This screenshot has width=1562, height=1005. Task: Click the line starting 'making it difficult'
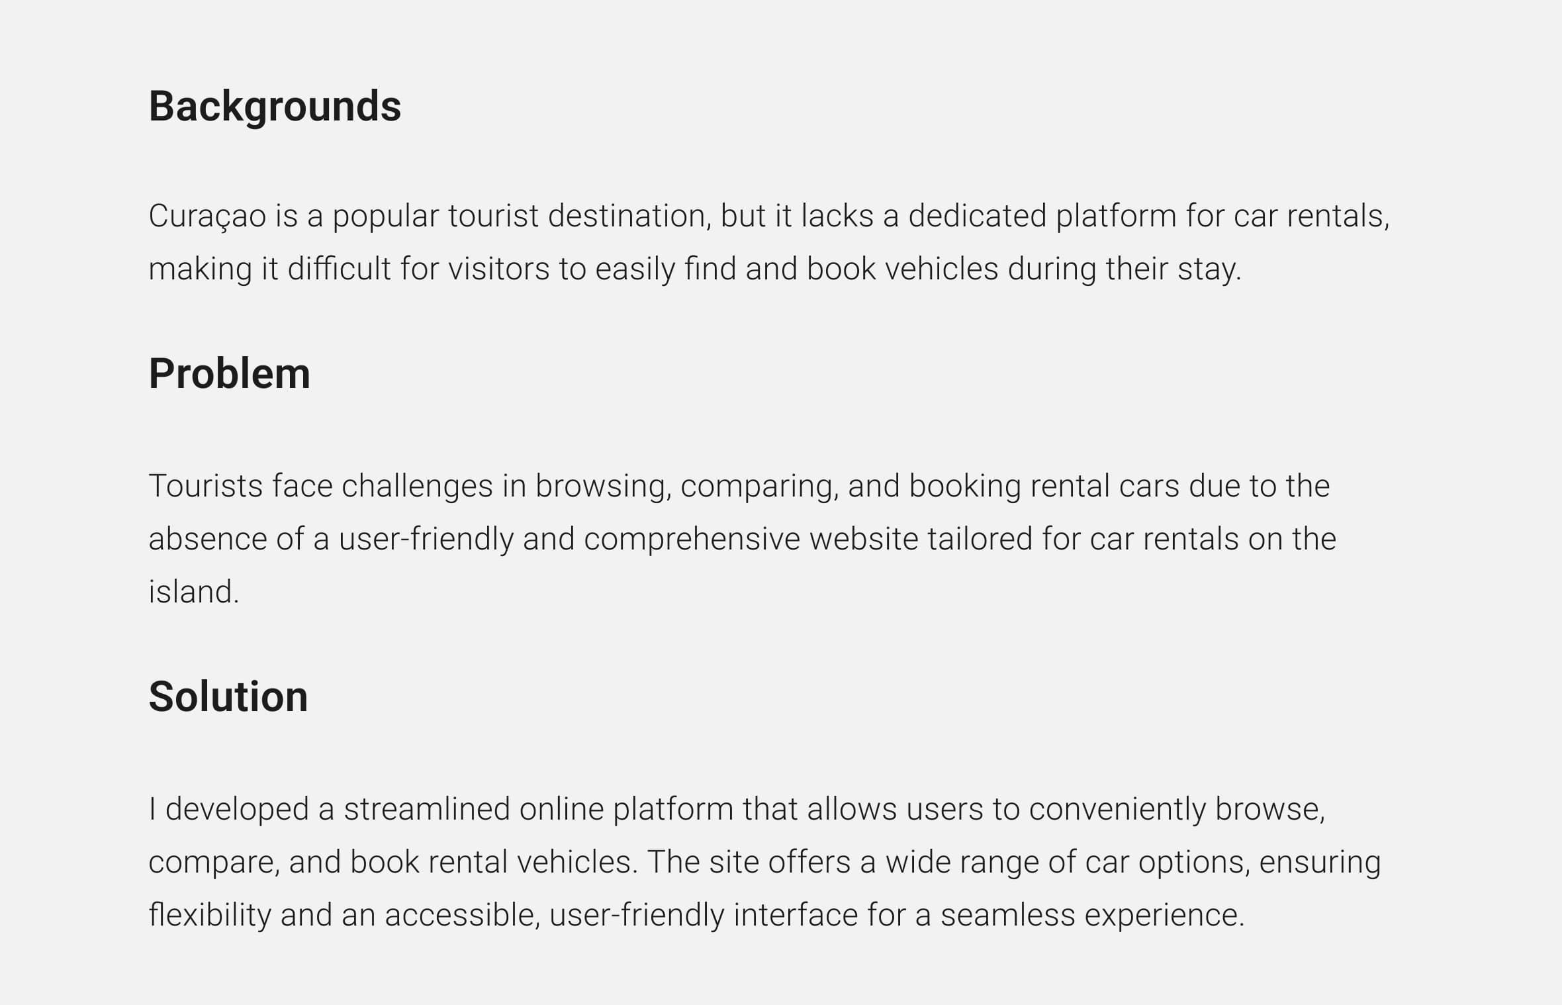[695, 270]
